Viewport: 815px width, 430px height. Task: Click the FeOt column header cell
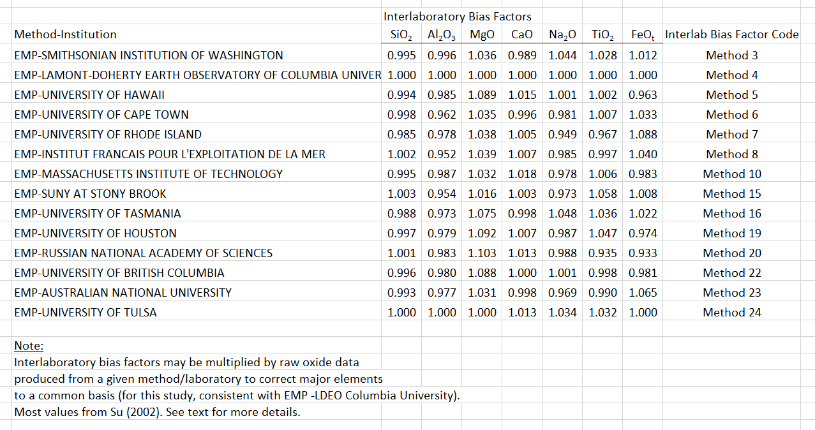coord(643,35)
